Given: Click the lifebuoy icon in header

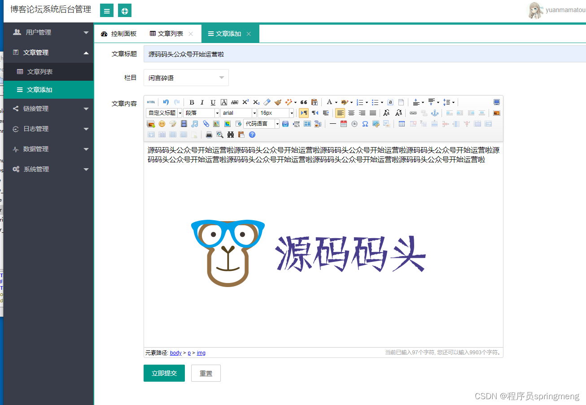Looking at the screenshot, I should coord(125,10).
